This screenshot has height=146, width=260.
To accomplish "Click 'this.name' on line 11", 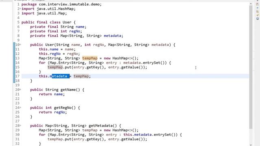I will coord(49,49).
